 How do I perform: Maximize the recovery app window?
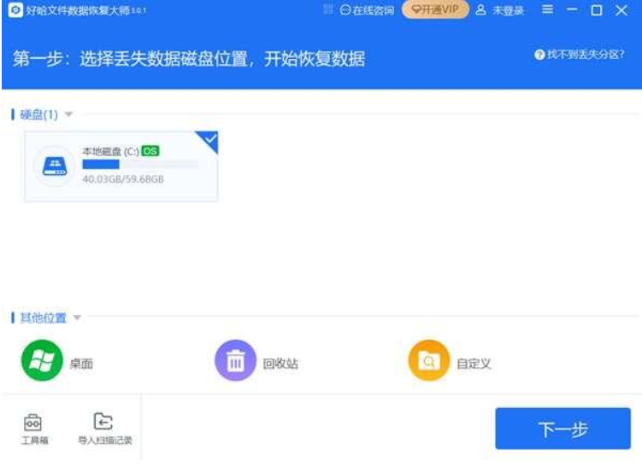click(x=597, y=9)
